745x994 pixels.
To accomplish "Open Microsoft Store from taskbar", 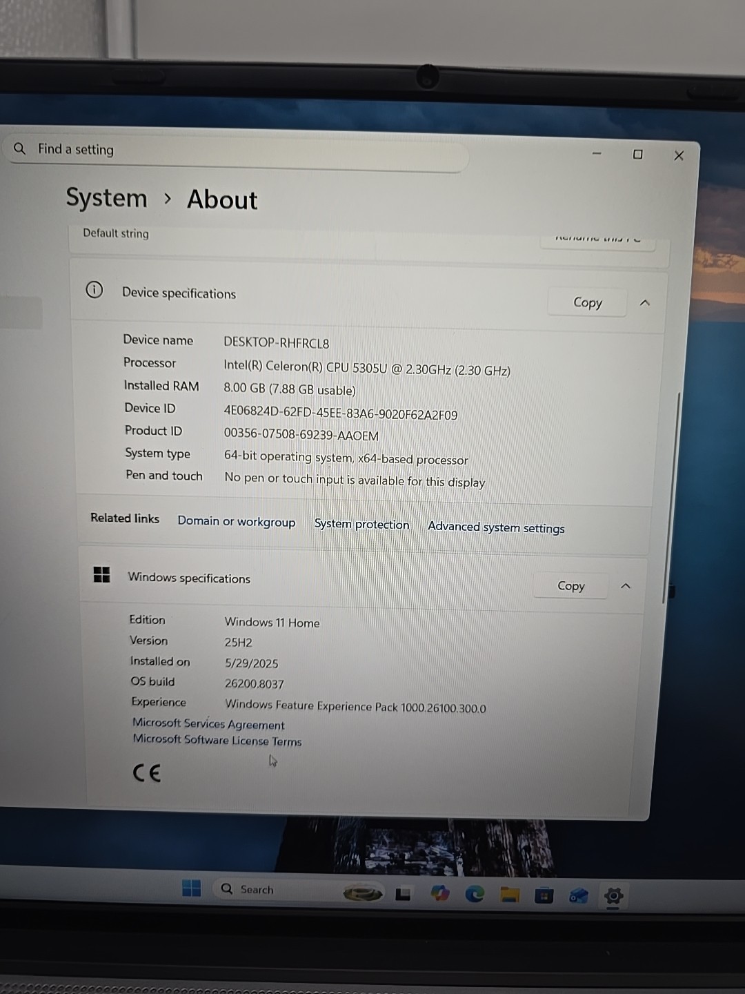I will point(544,896).
